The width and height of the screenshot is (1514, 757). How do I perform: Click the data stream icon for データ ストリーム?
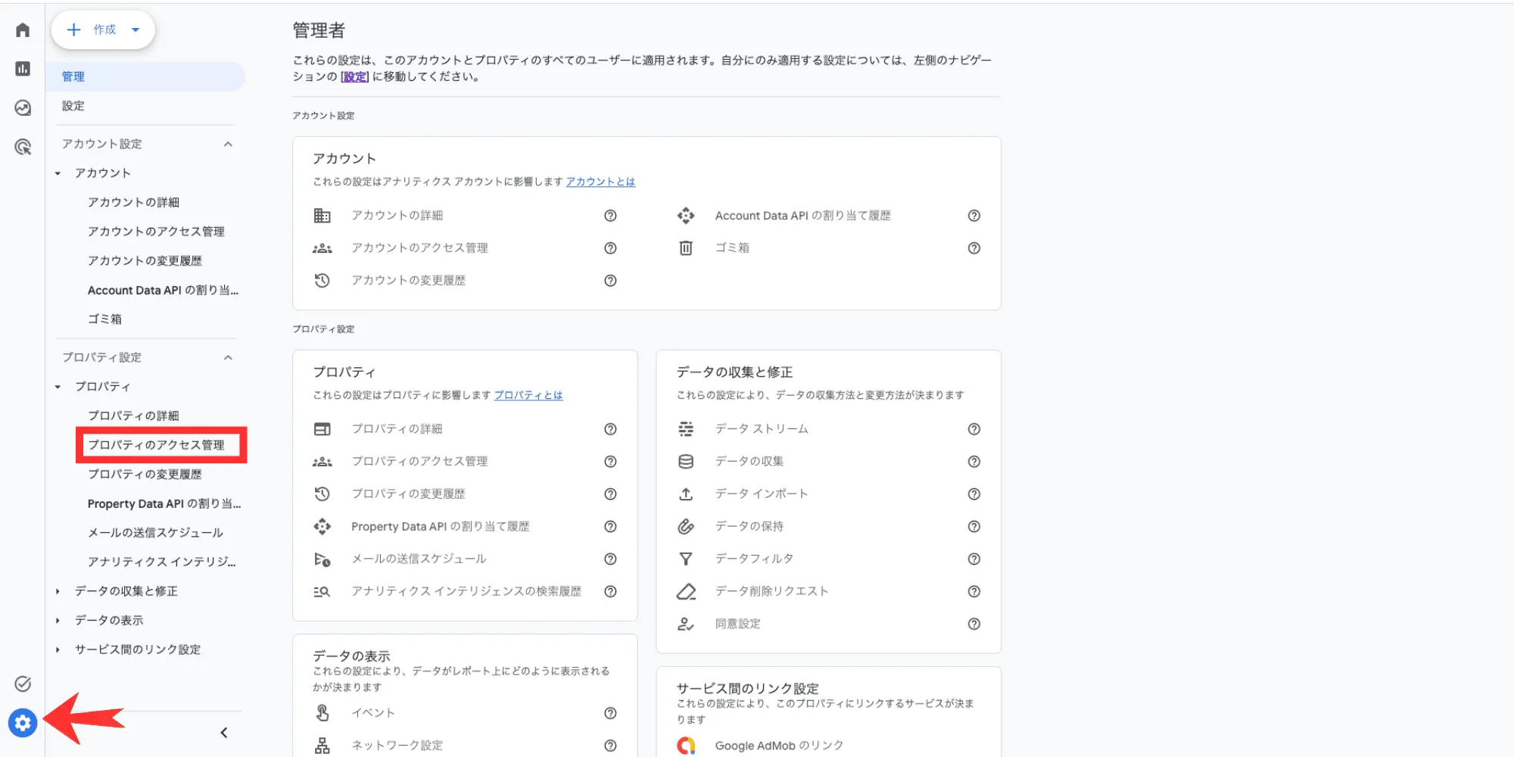click(686, 429)
